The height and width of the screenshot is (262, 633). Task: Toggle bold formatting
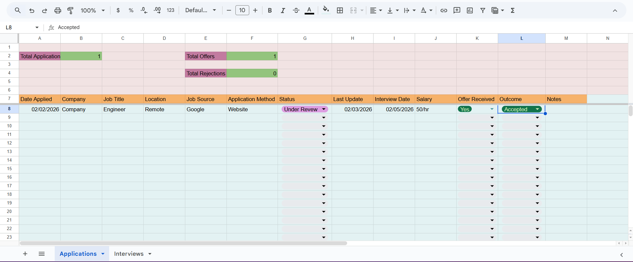pyautogui.click(x=270, y=11)
